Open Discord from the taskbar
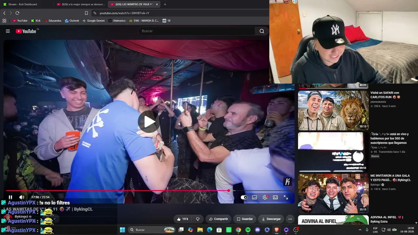Screen dimensions: 418x235 (257, 230)
